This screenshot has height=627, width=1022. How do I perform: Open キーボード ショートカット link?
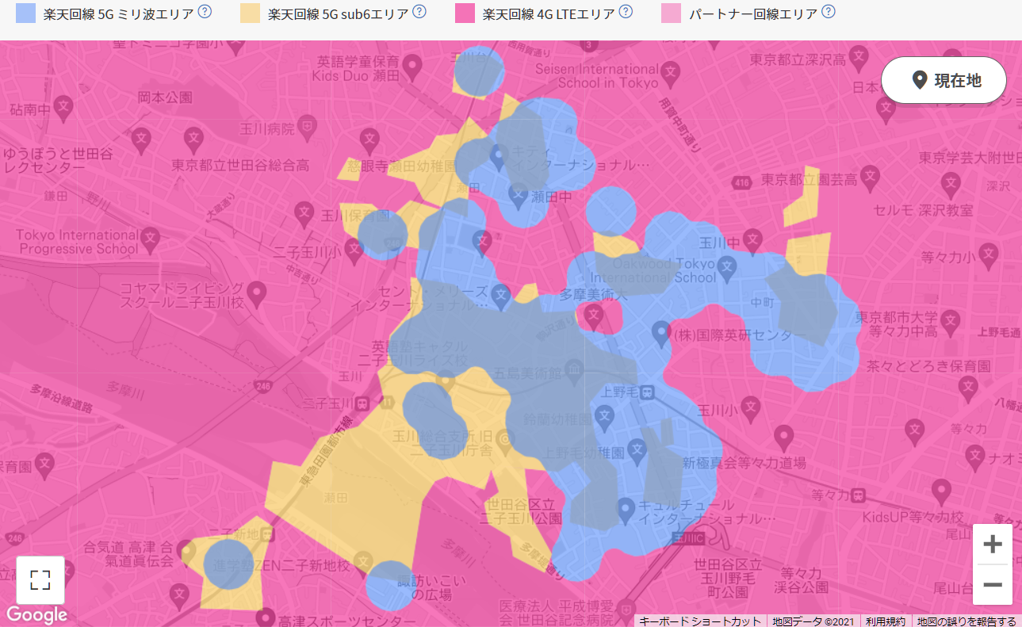tap(699, 621)
